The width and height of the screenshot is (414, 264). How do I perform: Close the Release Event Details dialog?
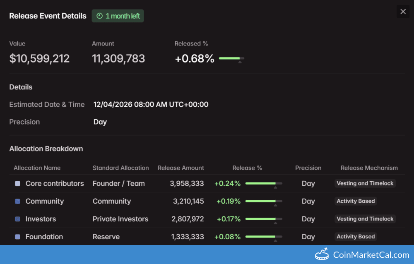(403, 12)
